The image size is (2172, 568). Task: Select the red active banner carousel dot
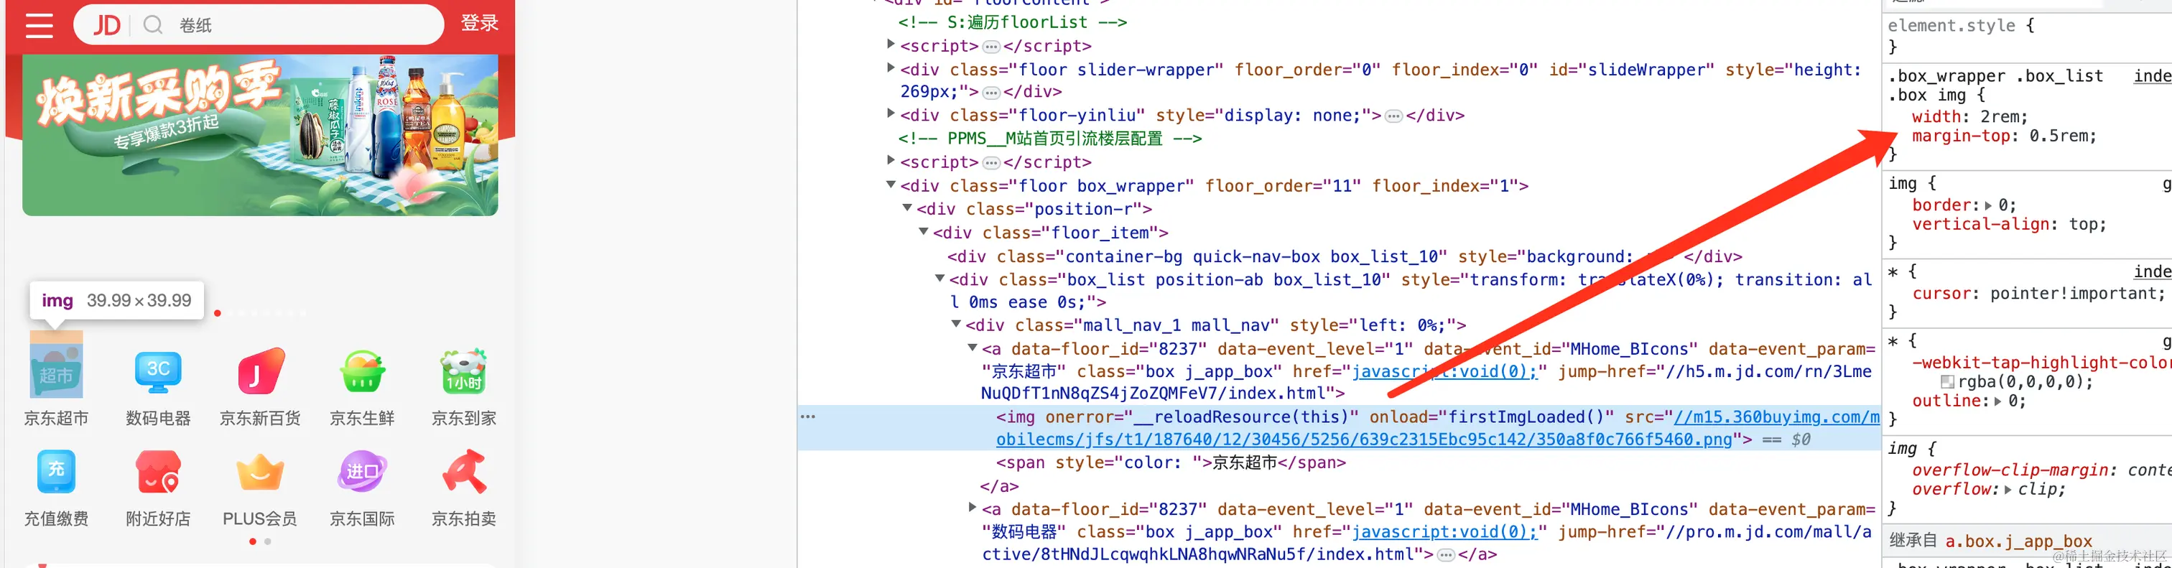(218, 314)
